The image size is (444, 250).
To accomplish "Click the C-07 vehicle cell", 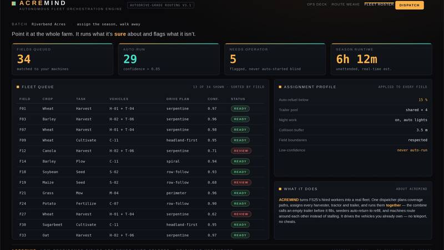I will (114, 203).
